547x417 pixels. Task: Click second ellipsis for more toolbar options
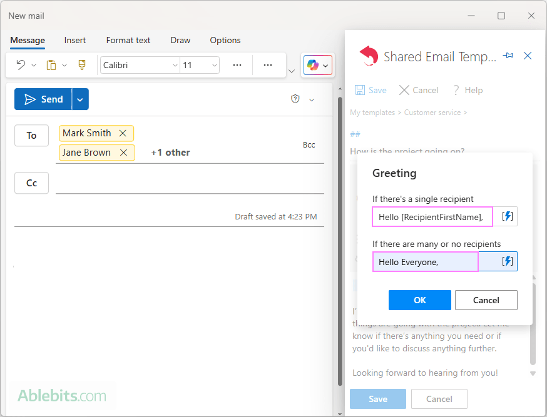click(x=268, y=65)
